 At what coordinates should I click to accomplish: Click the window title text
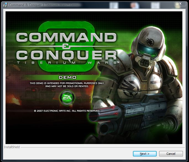[44, 5]
